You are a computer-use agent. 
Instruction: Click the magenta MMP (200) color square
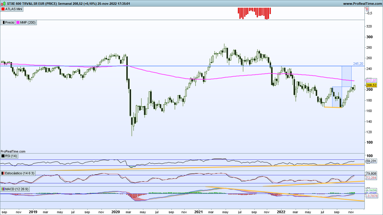point(18,23)
